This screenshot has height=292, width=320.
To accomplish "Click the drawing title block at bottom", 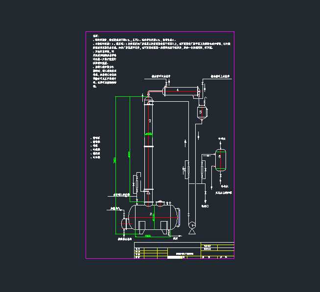I will (184, 250).
